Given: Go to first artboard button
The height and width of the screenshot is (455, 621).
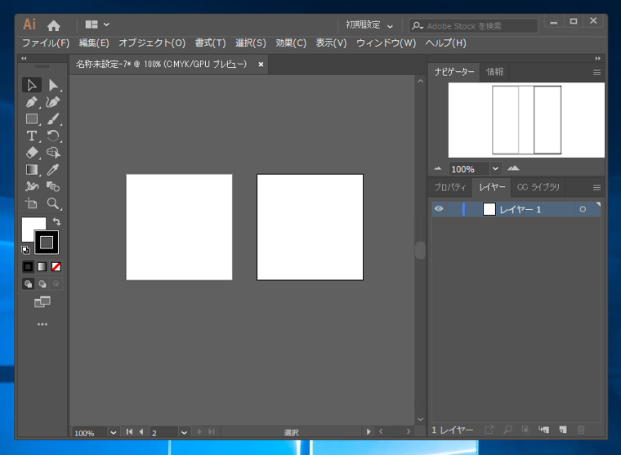Looking at the screenshot, I should click(129, 432).
